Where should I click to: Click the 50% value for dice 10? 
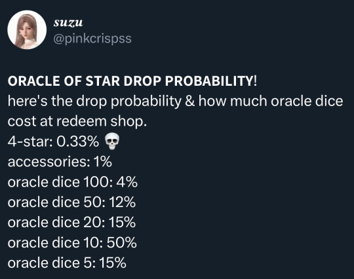tap(122, 243)
